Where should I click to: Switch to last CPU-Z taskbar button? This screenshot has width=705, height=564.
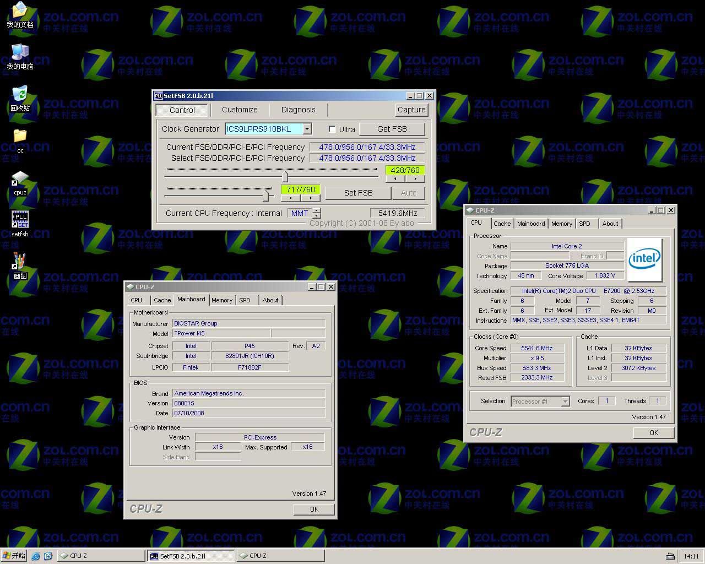(x=280, y=556)
